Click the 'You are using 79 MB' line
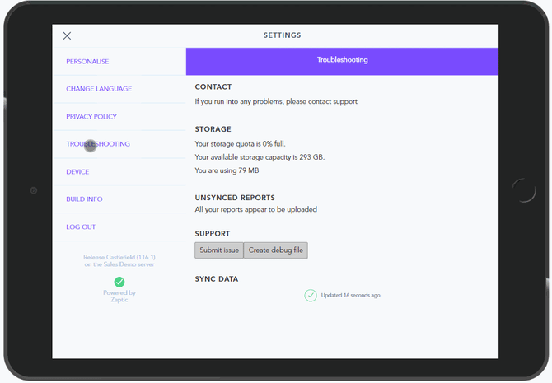Viewport: 552px width, 383px height. point(227,170)
